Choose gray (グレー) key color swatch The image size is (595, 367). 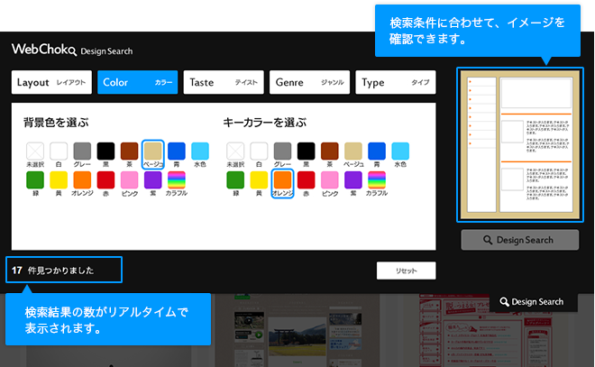point(282,151)
